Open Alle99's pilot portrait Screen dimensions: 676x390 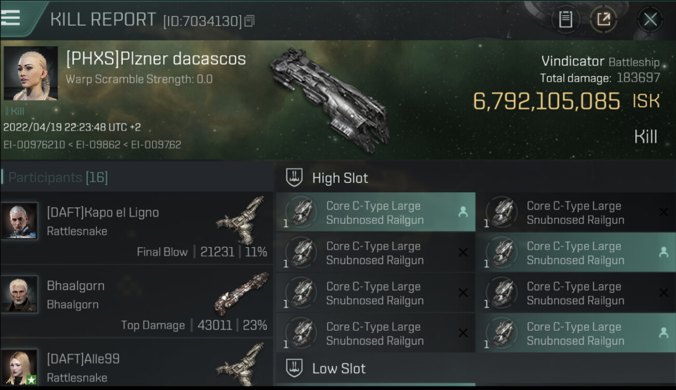tap(19, 367)
